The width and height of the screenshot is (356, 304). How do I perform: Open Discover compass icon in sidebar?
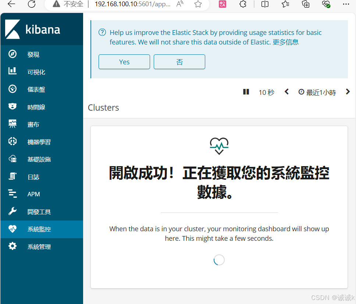click(x=13, y=54)
